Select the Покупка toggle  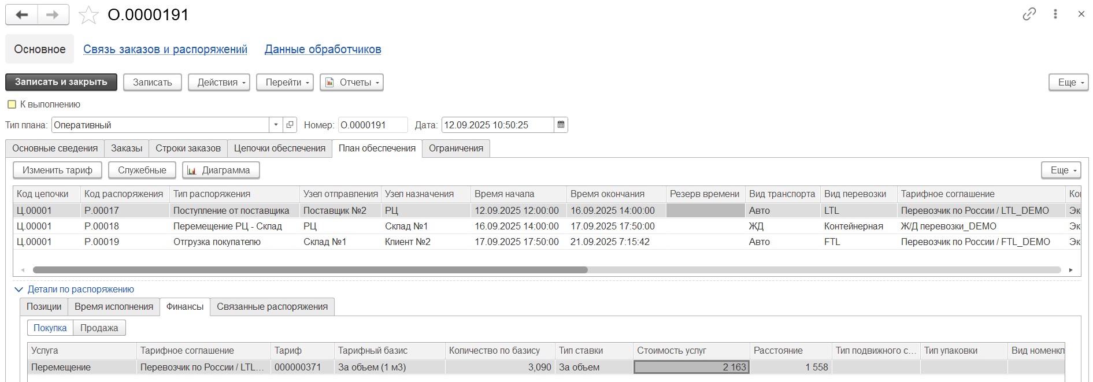tap(50, 328)
